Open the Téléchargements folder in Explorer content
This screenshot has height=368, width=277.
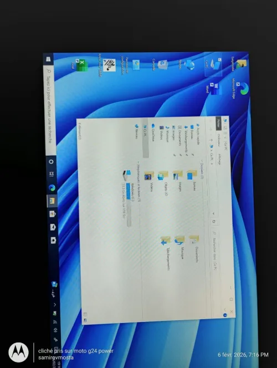tap(166, 253)
